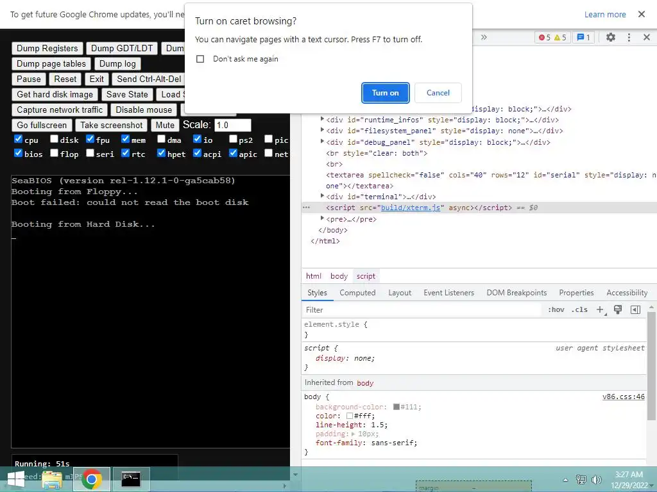The height and width of the screenshot is (492, 657).
Task: Open DOM Breakpoints tab
Action: click(516, 293)
